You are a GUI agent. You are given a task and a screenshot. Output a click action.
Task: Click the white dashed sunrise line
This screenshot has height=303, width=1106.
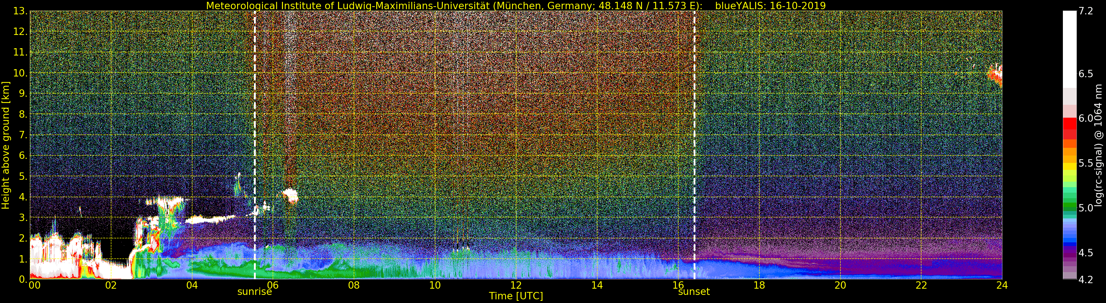tap(255, 145)
